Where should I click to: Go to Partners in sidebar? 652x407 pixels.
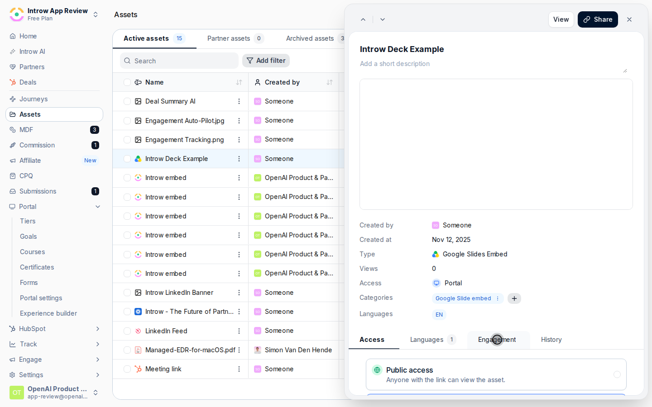[x=54, y=67]
